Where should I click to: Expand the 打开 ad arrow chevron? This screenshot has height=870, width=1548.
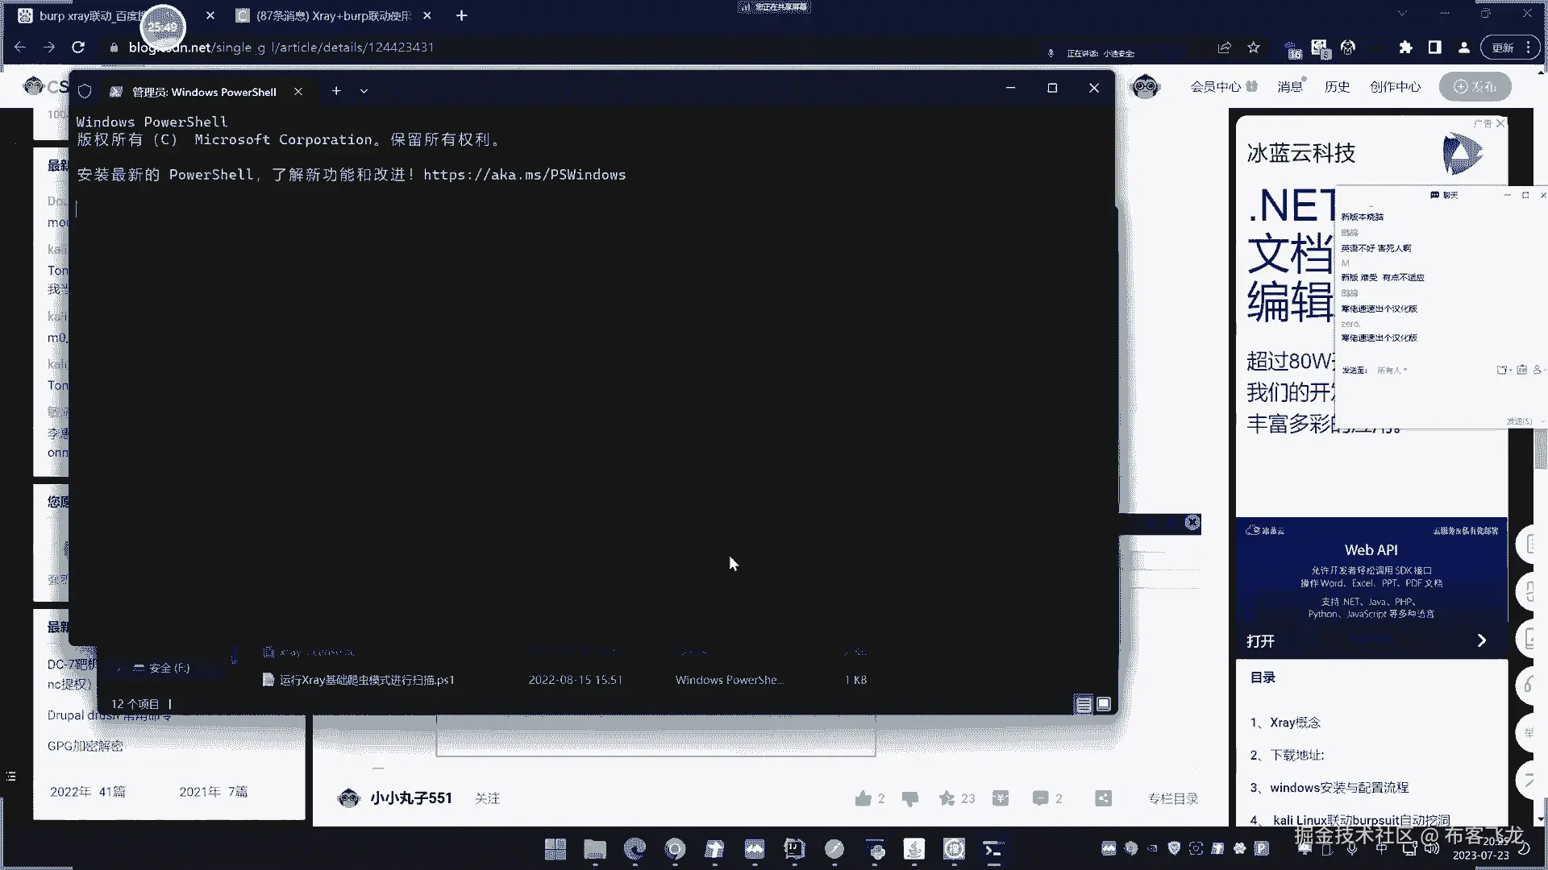[1481, 640]
